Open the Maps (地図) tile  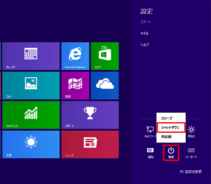(x=75, y=86)
